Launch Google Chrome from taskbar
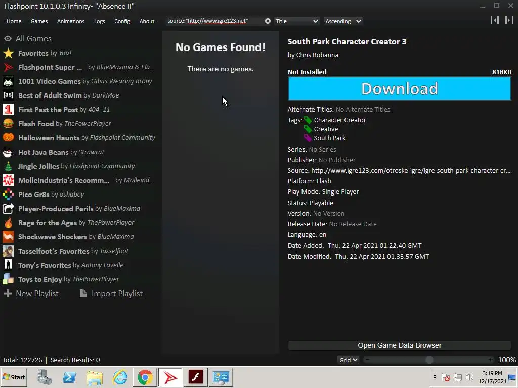 tap(145, 377)
